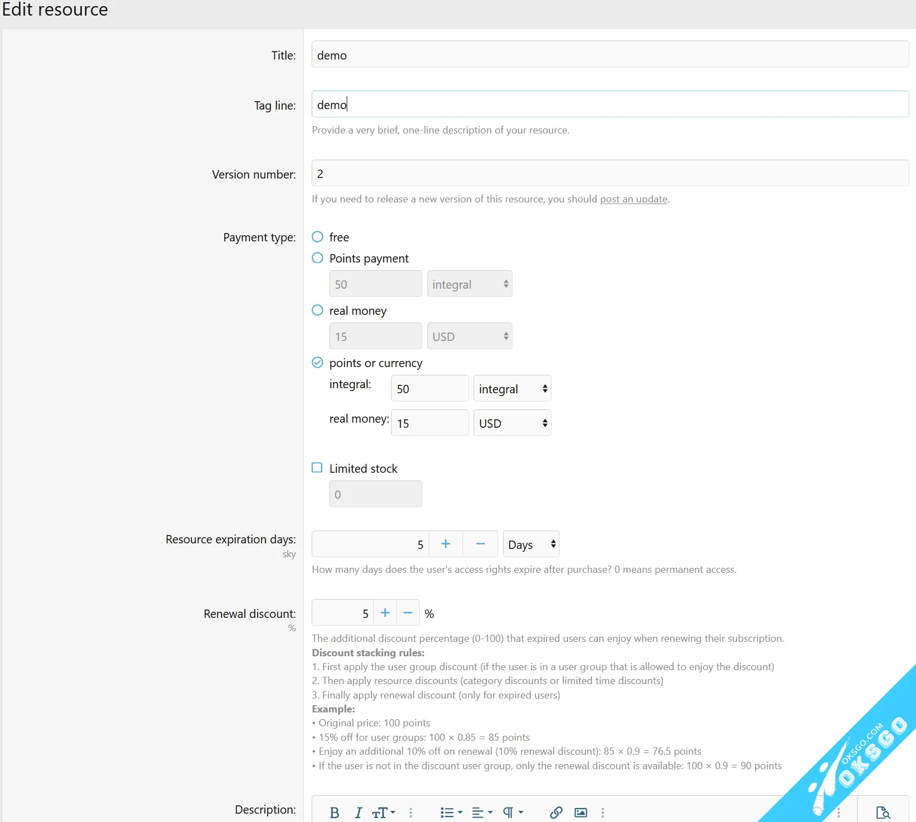Decrease renewal discount with minus button
Viewport: 916px width, 822px height.
[408, 613]
